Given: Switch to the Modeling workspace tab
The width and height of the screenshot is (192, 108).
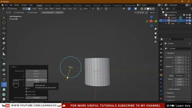Looking at the screenshot, I should pyautogui.click(x=48, y=5).
